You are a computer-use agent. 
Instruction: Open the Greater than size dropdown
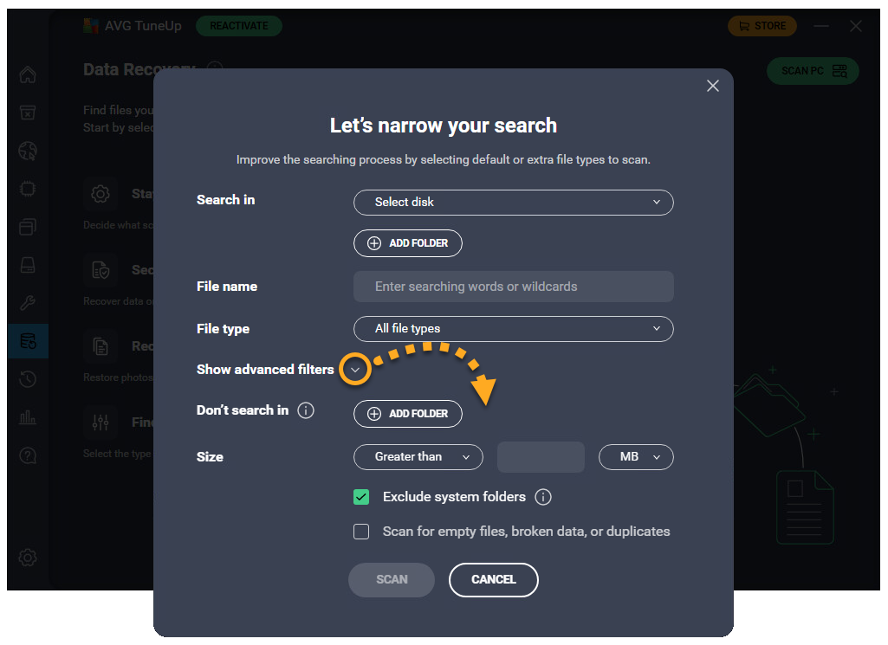(418, 457)
